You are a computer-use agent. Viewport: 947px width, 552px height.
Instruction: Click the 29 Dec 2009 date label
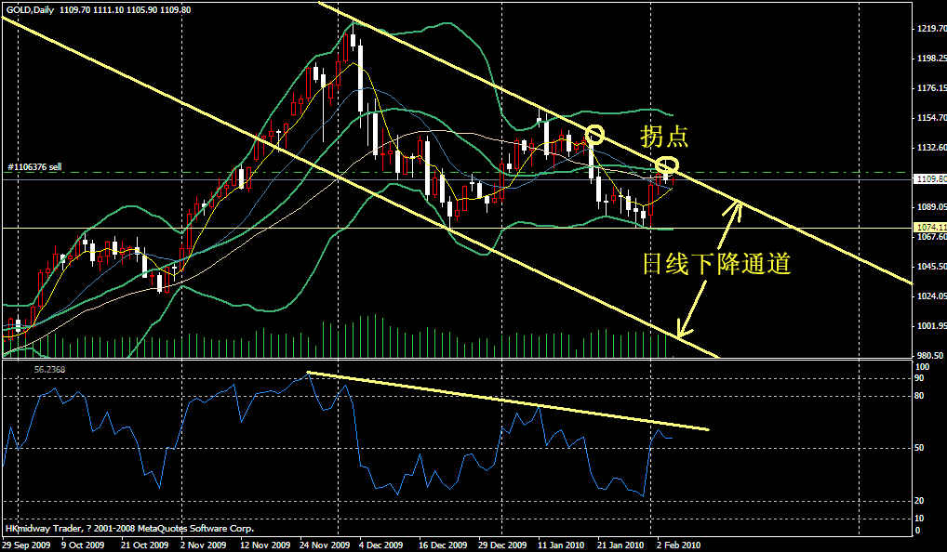pyautogui.click(x=502, y=545)
